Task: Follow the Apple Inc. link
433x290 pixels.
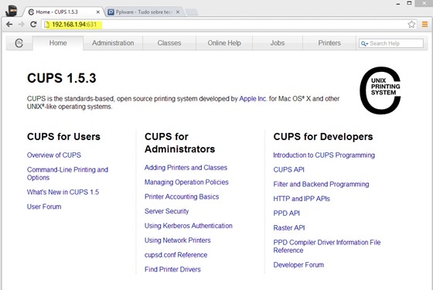Action: pyautogui.click(x=253, y=99)
